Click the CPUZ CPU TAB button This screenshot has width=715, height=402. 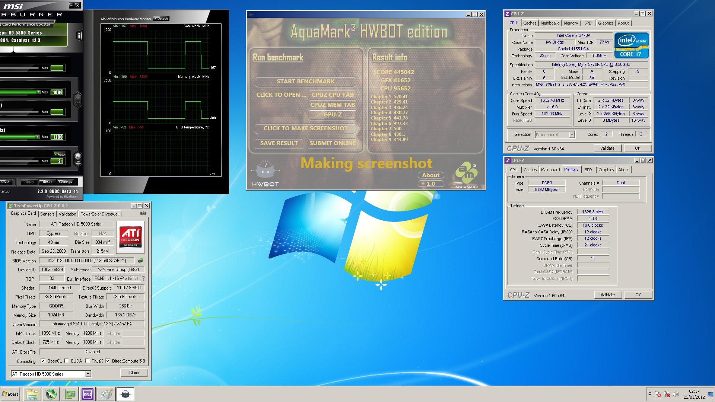point(333,95)
